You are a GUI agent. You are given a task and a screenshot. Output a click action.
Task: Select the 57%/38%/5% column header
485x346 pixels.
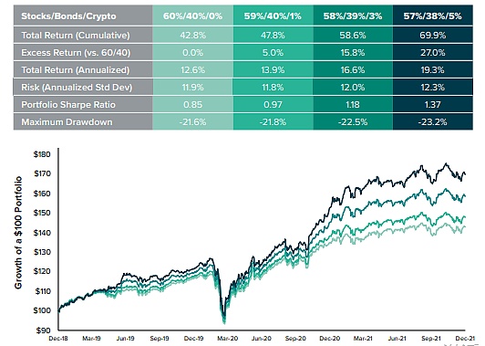coord(433,16)
